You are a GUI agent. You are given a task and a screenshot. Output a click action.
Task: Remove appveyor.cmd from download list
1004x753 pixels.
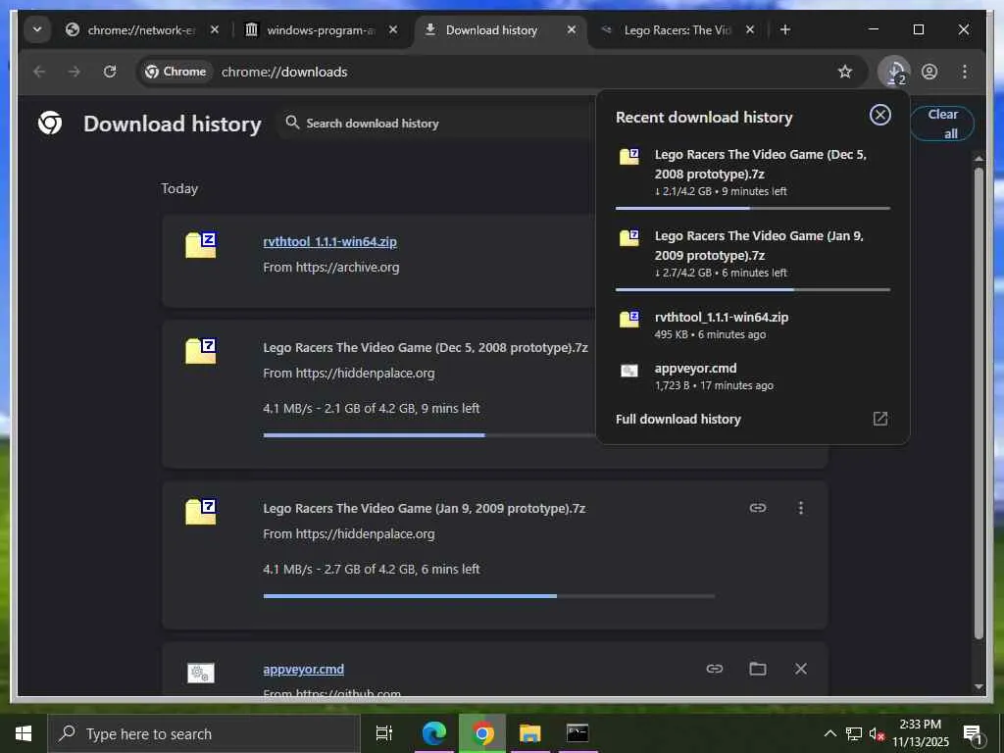pyautogui.click(x=800, y=669)
